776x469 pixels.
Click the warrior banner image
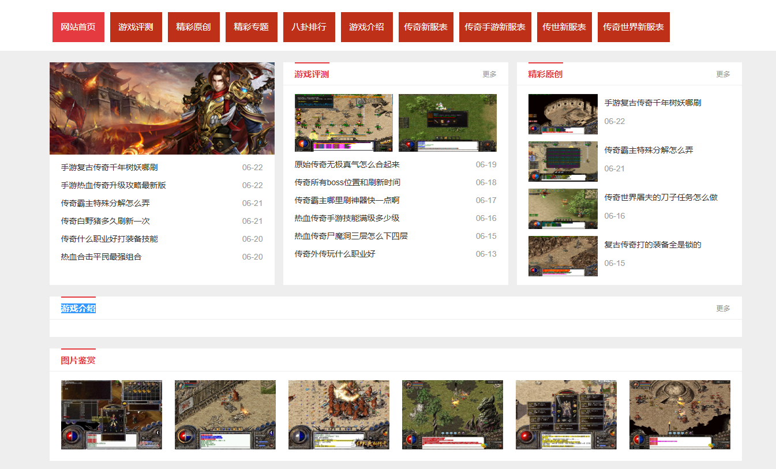coord(162,108)
